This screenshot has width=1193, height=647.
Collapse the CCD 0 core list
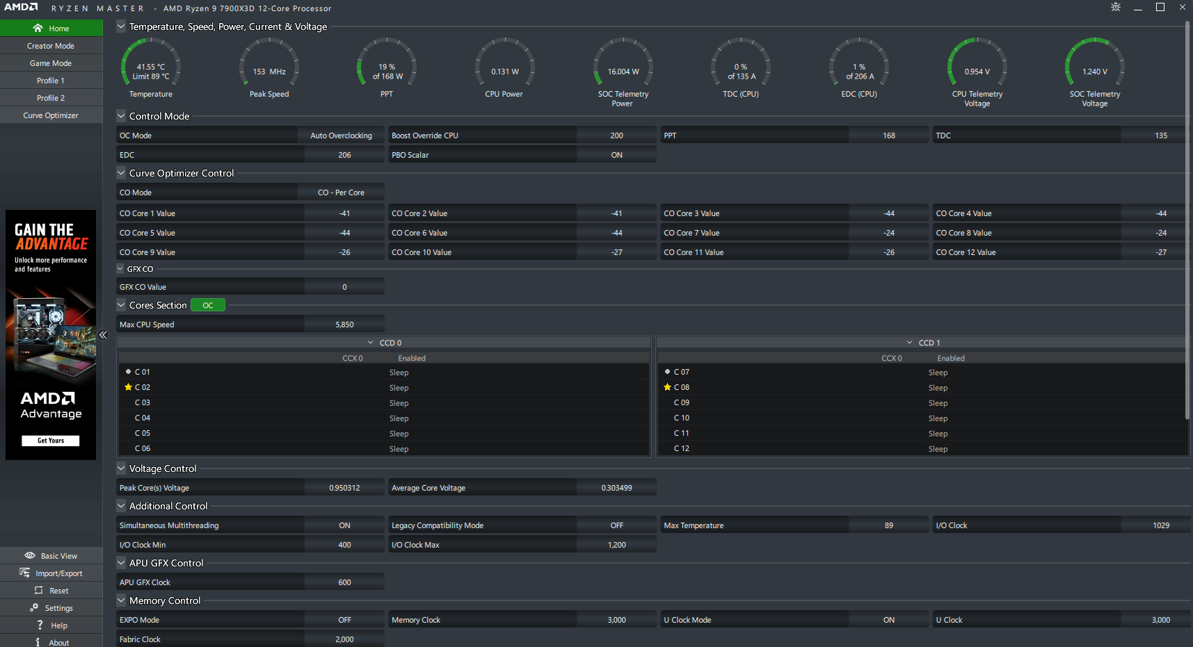pyautogui.click(x=371, y=343)
